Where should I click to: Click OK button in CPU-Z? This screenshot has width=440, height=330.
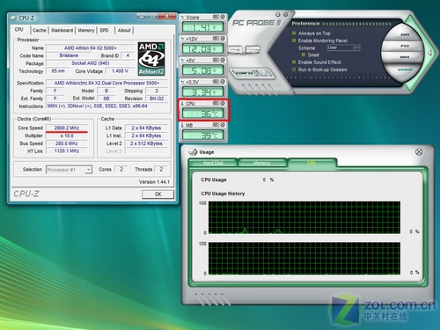pos(158,194)
